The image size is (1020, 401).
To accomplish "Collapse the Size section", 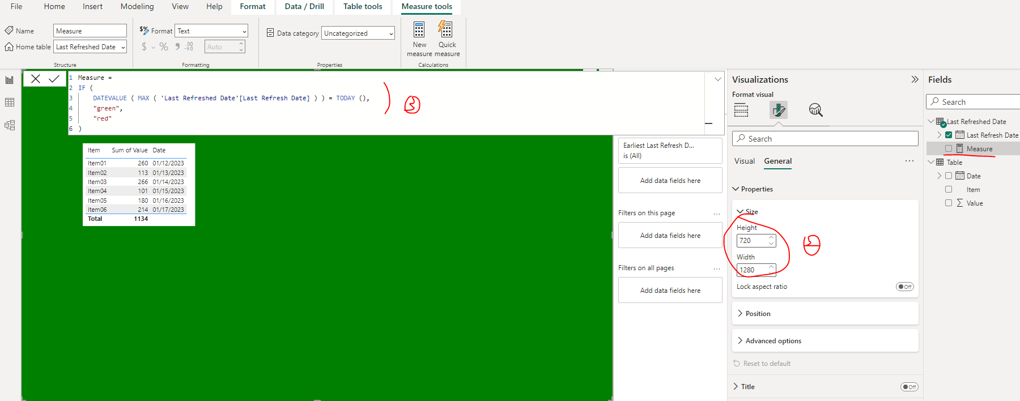I will 739,212.
